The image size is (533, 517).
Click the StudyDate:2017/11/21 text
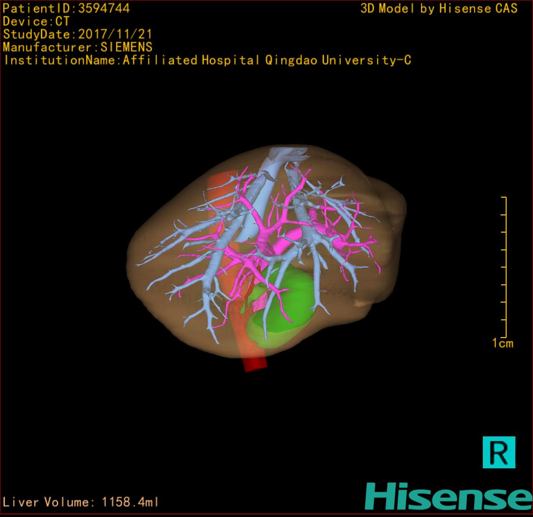[x=78, y=34]
